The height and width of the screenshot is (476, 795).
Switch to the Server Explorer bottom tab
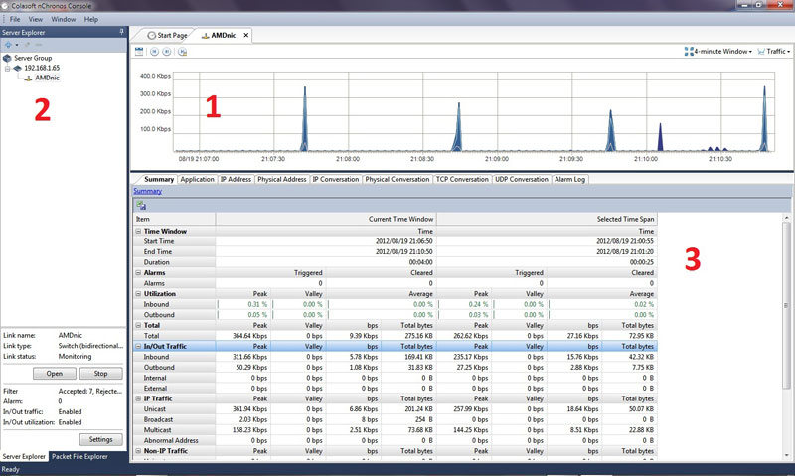tap(24, 456)
